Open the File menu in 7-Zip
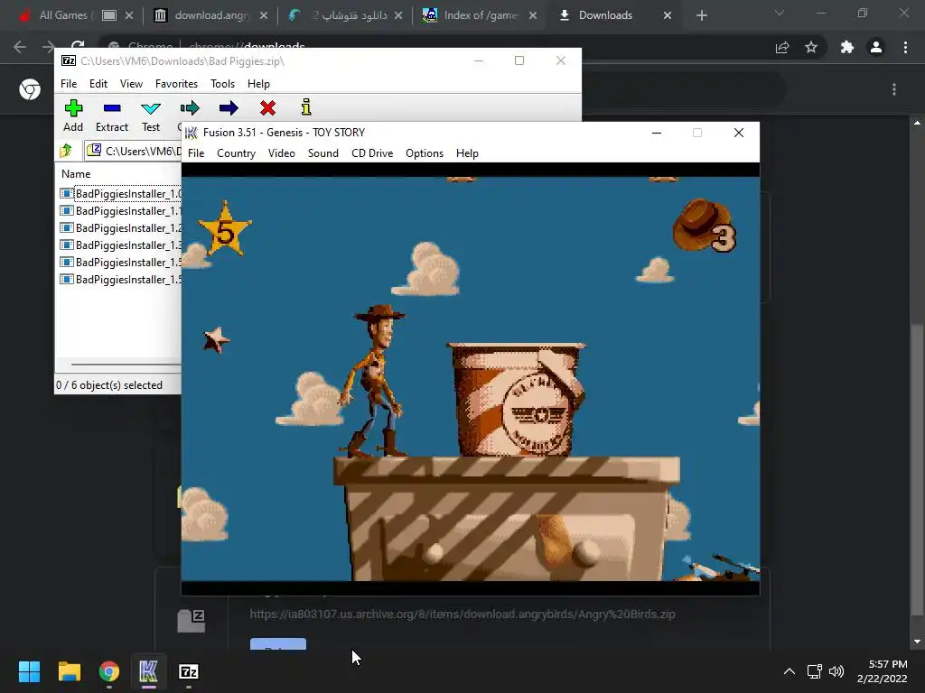The image size is (925, 693). pos(69,84)
